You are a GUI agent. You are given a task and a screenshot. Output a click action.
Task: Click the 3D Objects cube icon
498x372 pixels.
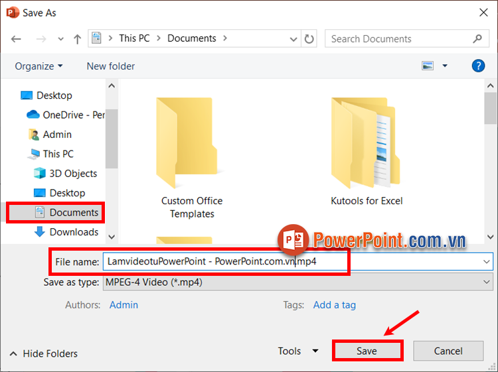pos(40,173)
